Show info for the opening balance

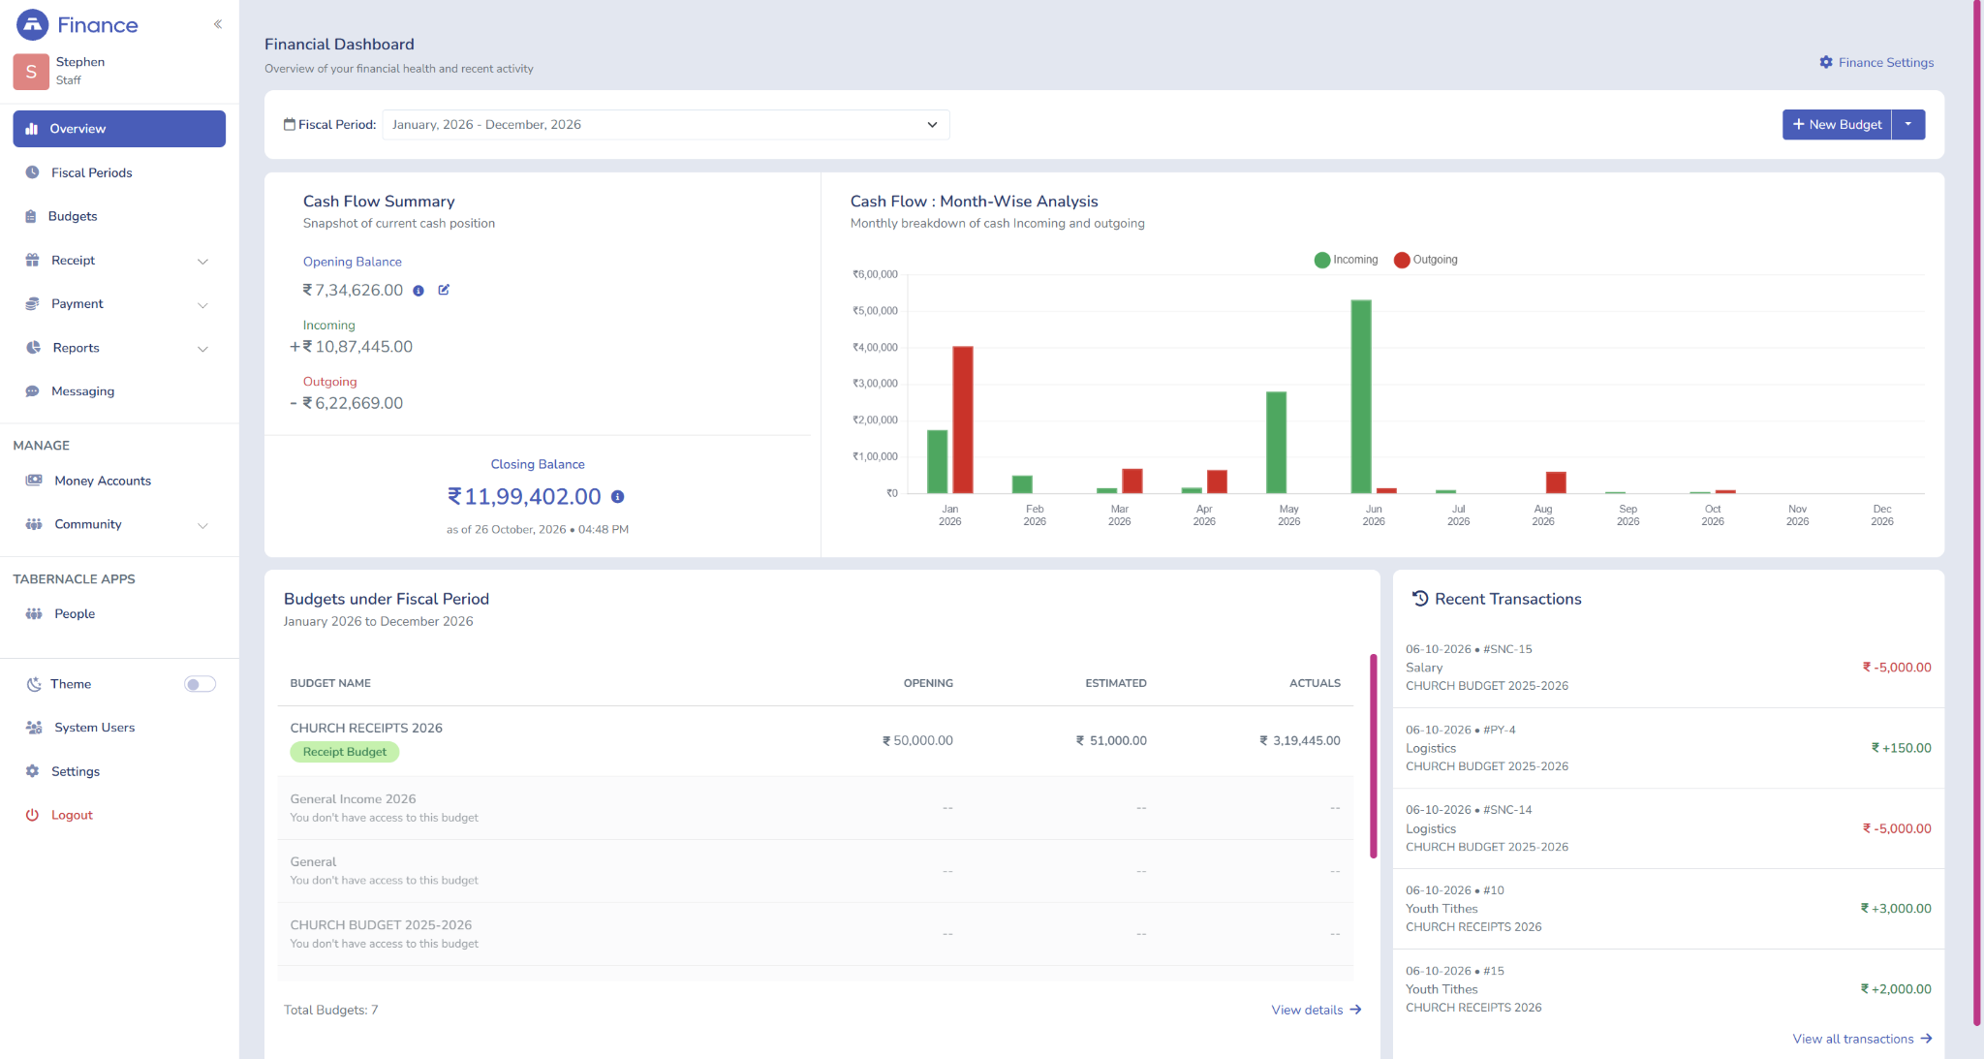[418, 291]
